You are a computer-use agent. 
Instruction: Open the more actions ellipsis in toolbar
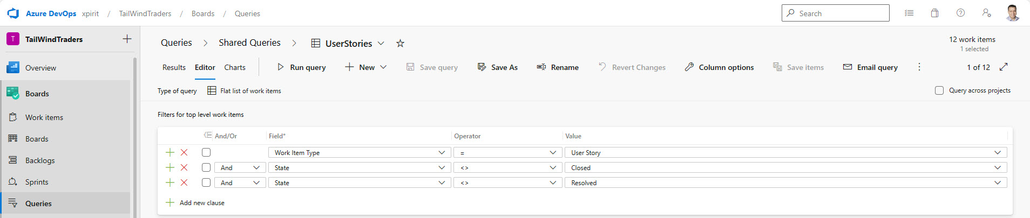pos(919,67)
